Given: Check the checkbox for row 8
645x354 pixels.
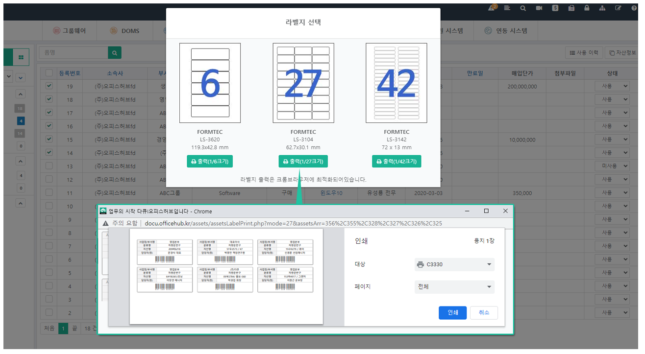Looking at the screenshot, I should (x=49, y=233).
